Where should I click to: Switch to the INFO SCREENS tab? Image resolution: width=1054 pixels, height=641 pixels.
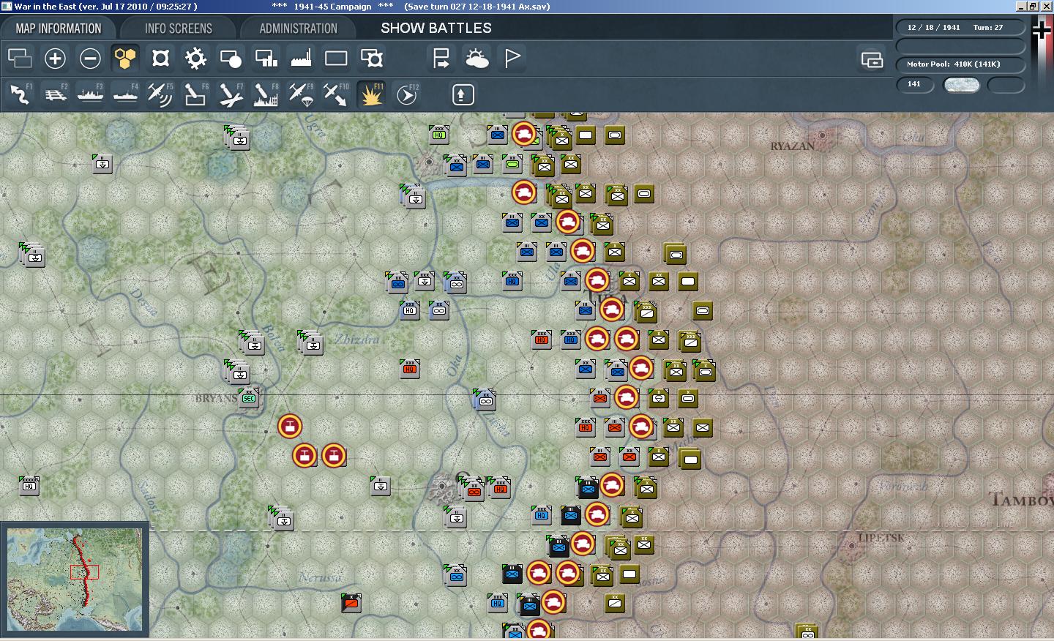[179, 29]
